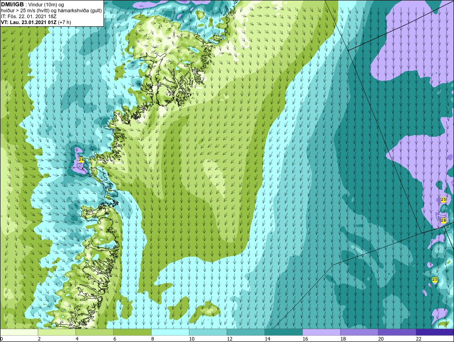Click the 'hviður > 25 m/s (hvítt)' description line
Viewport: 454px width, 342px height.
pyautogui.click(x=51, y=10)
